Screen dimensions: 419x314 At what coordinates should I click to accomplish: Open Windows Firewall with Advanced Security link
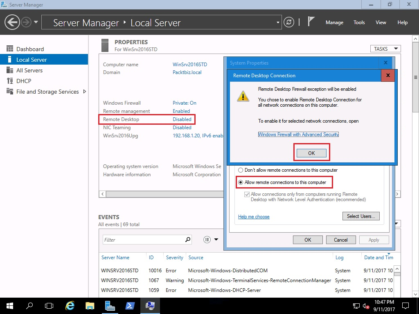298,135
